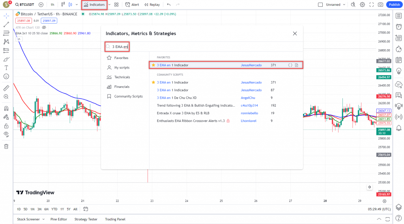This screenshot has width=404, height=224.
Task: Open the Fibonacci retracement tools
Action: (x=6, y=33)
